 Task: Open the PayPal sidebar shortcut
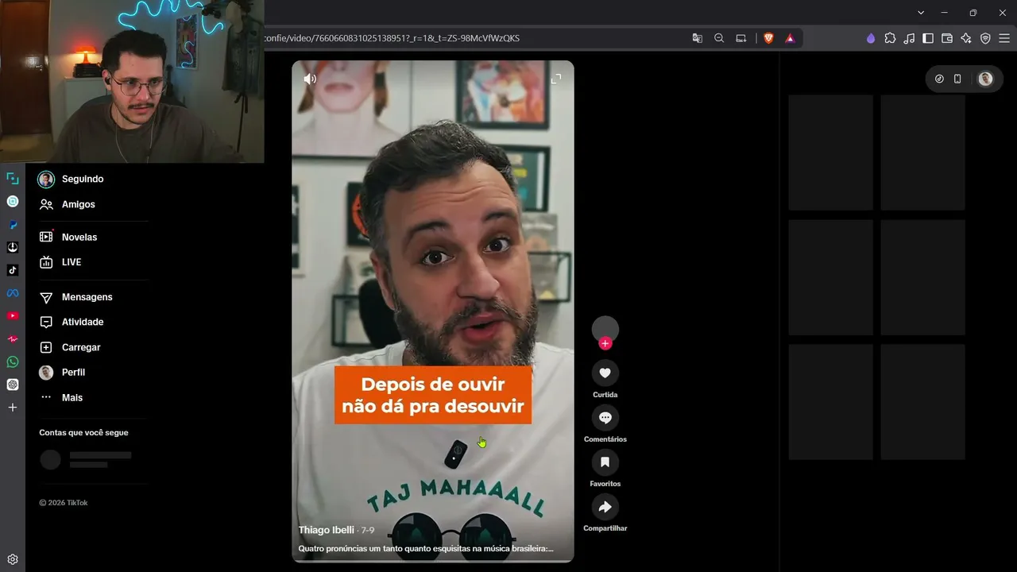tap(13, 225)
